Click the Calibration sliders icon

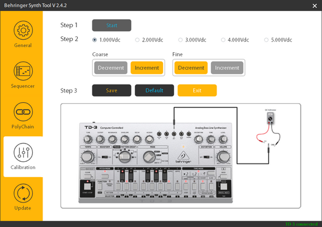click(23, 152)
